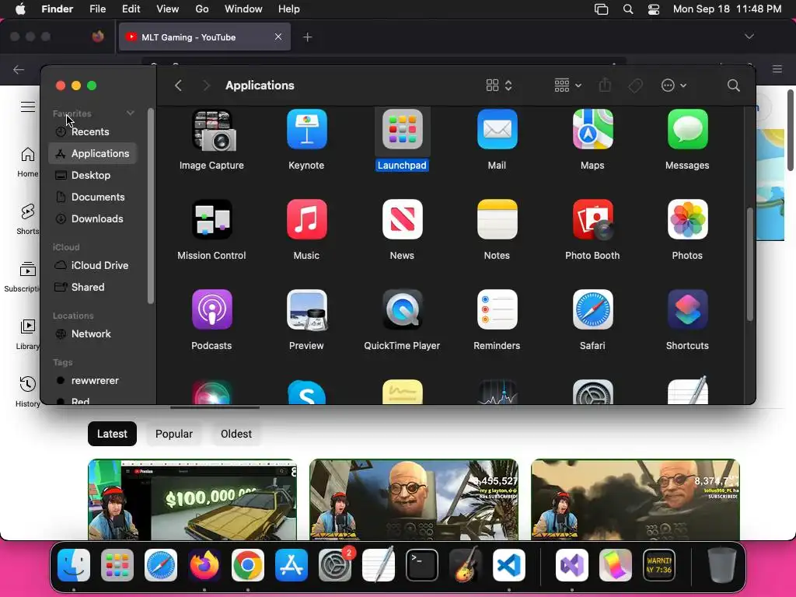Open YouTube hamburger guide menu
Image resolution: width=796 pixels, height=597 pixels.
coord(28,106)
